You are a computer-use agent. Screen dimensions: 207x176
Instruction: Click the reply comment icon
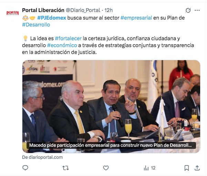[x=25, y=168]
